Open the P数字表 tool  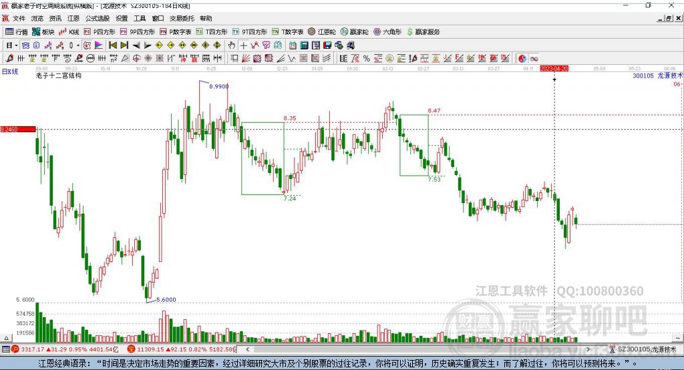176,32
